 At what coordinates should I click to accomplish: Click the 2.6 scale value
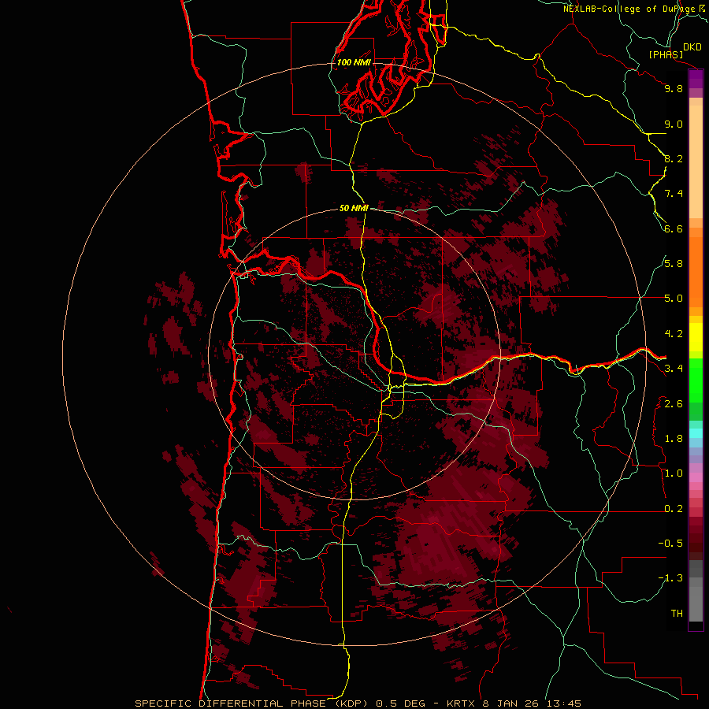[x=674, y=404]
